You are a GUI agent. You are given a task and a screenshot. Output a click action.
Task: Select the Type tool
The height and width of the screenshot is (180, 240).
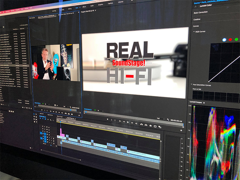tap(37, 122)
